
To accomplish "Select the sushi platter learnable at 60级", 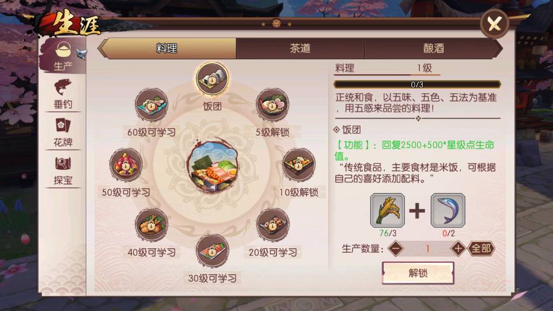I will point(151,104).
